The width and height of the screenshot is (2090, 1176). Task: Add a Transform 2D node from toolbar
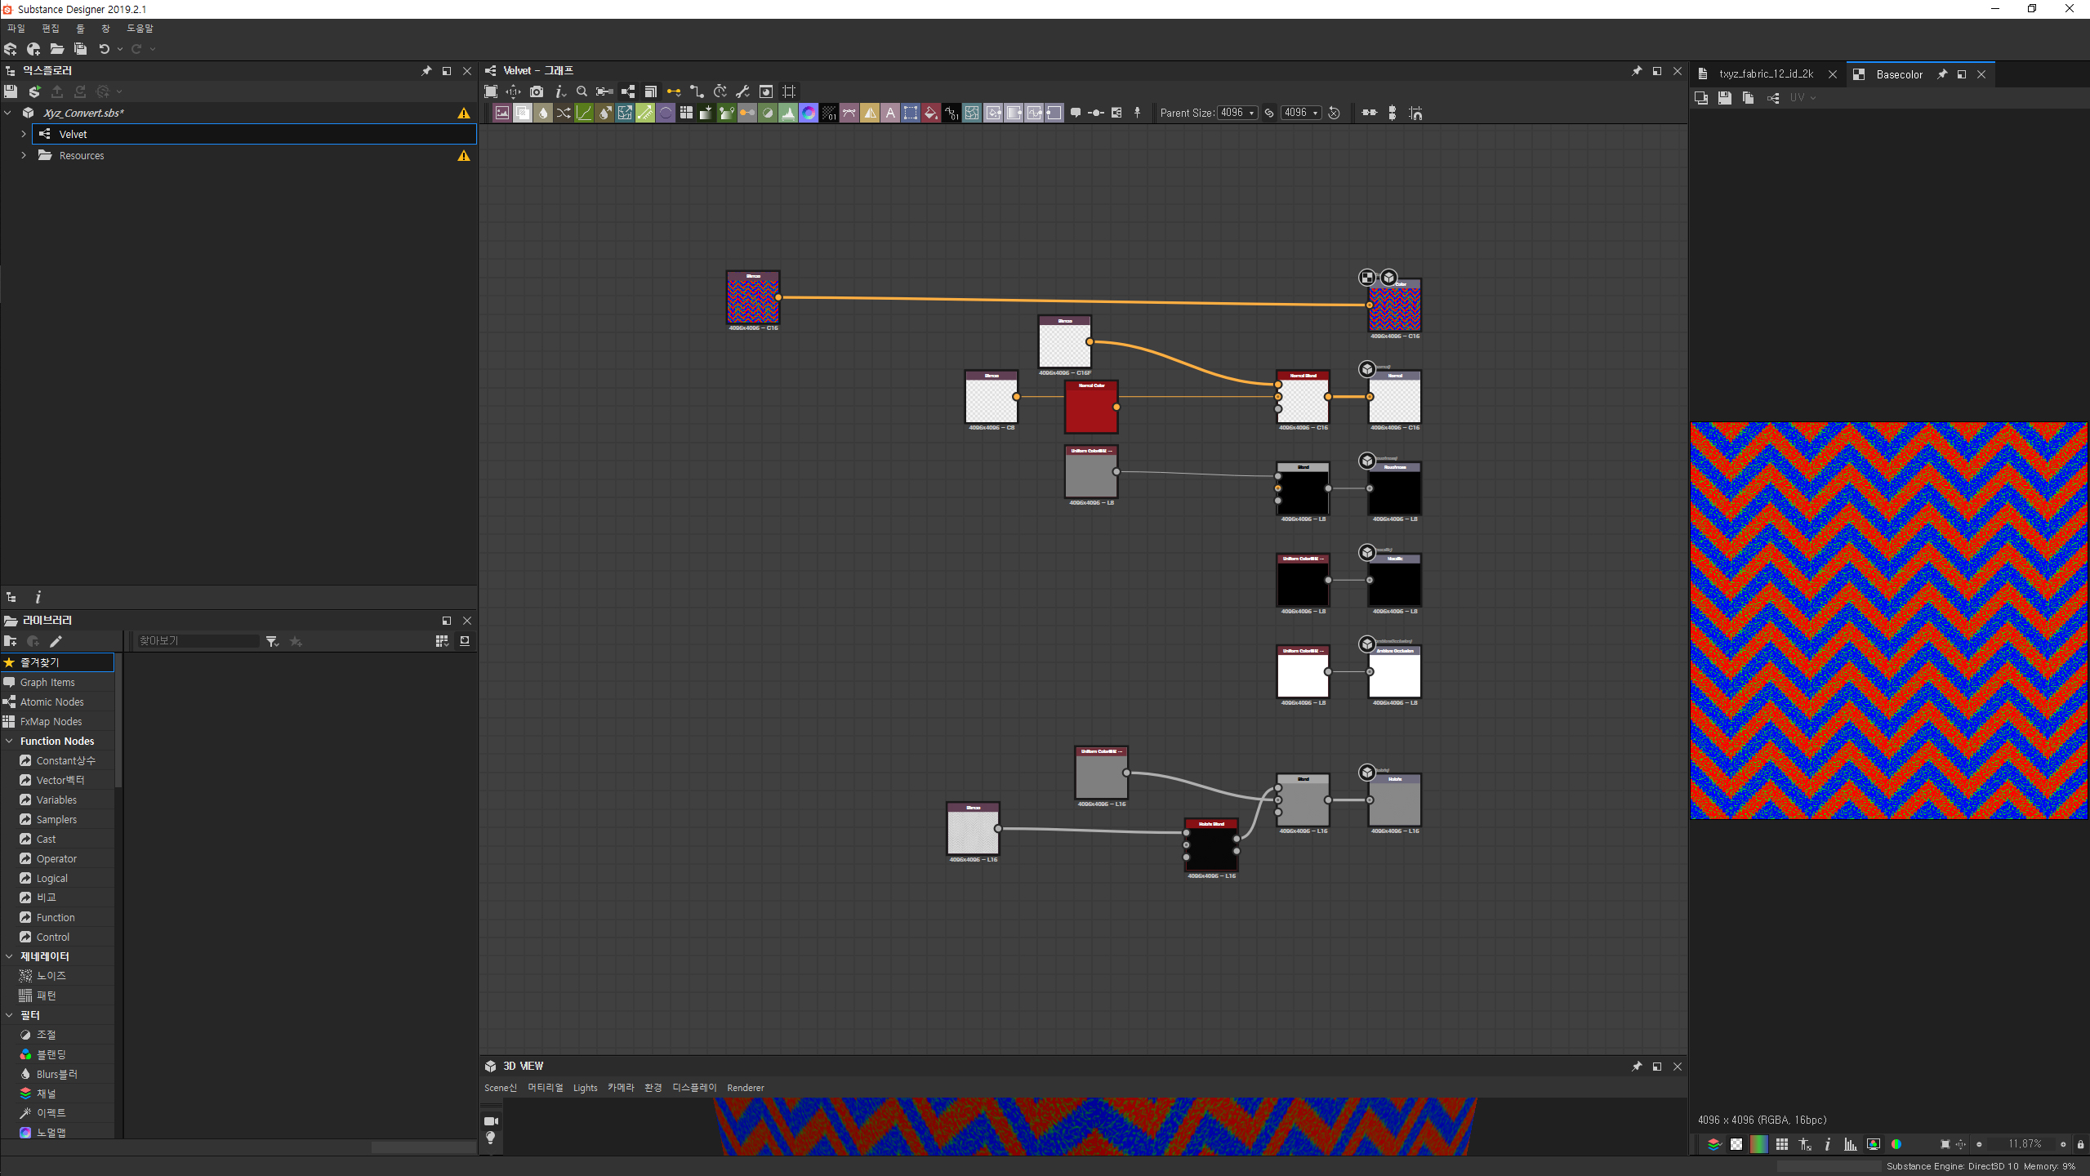point(911,114)
